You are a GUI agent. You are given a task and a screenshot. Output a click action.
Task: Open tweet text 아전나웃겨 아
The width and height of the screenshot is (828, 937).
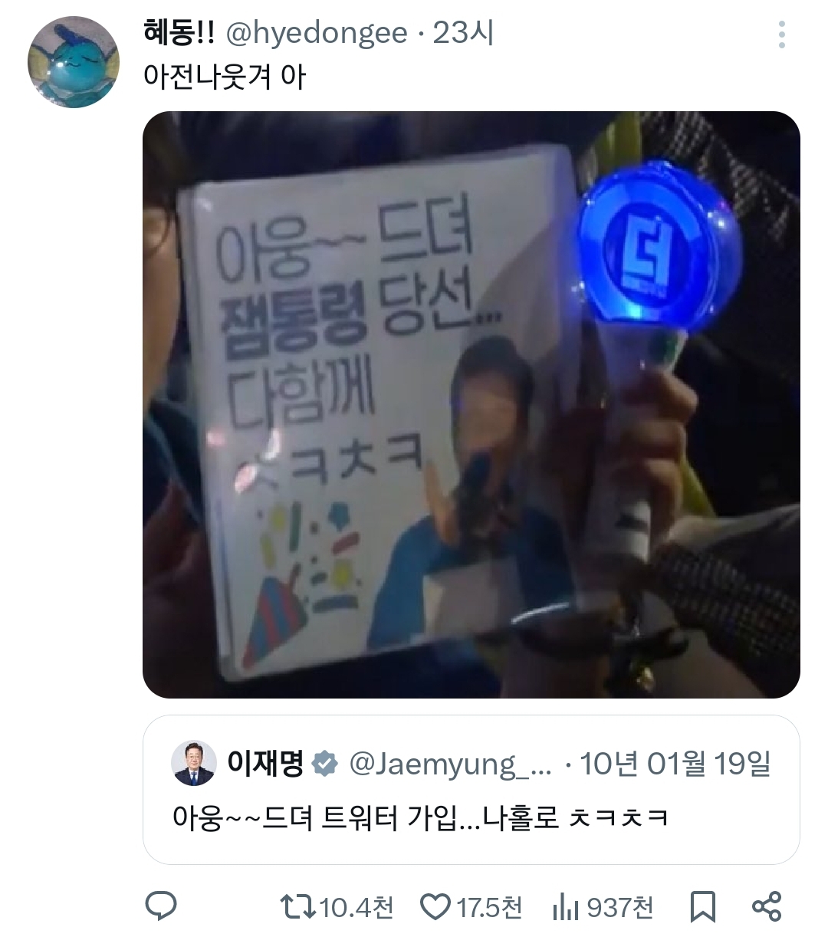tap(225, 77)
